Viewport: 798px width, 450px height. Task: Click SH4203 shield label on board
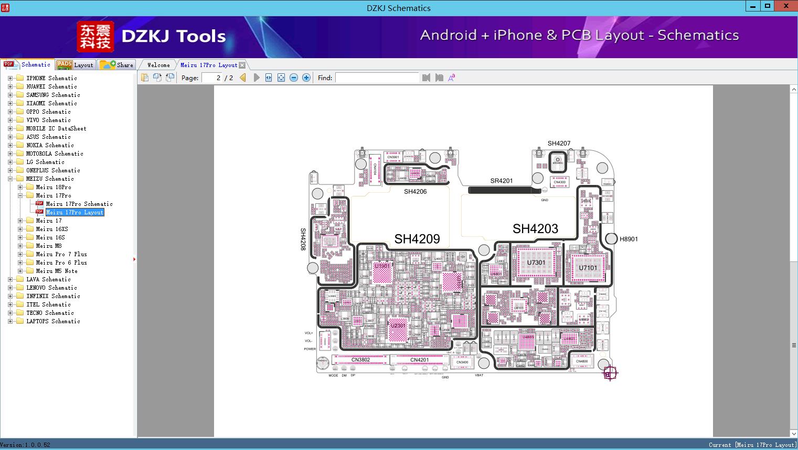pos(535,228)
